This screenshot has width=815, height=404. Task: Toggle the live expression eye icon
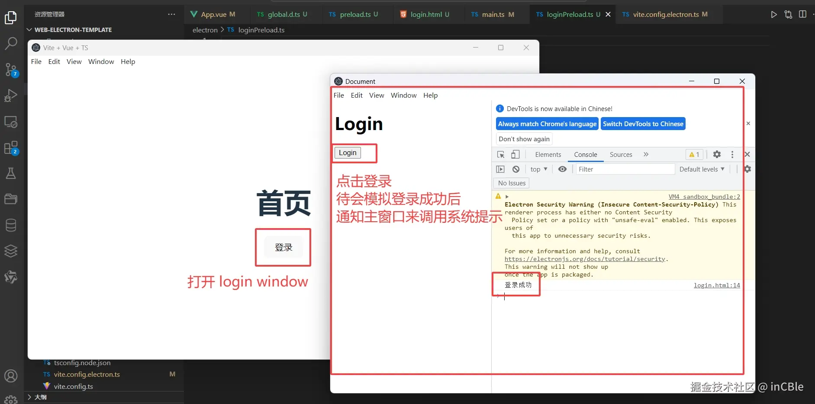pos(562,169)
